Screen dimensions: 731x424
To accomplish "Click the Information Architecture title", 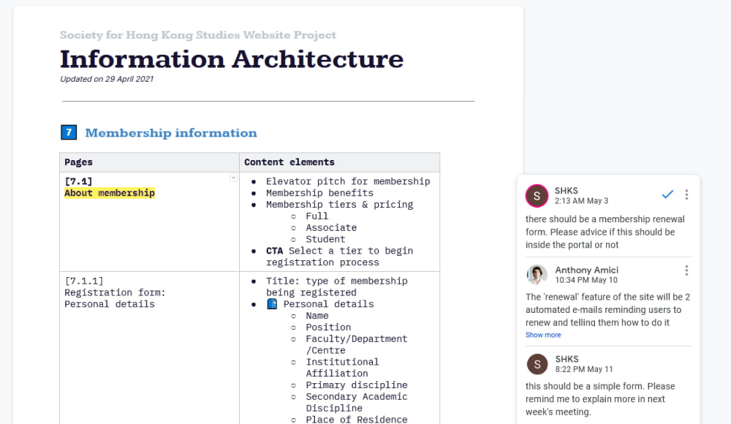I will click(x=231, y=58).
